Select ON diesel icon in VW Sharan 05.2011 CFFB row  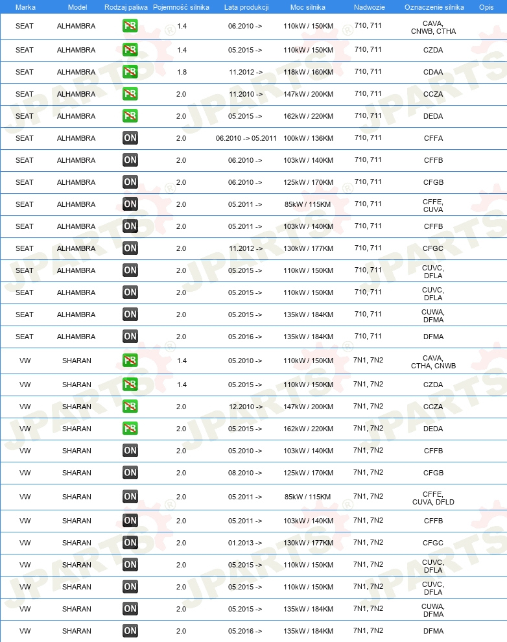(130, 521)
